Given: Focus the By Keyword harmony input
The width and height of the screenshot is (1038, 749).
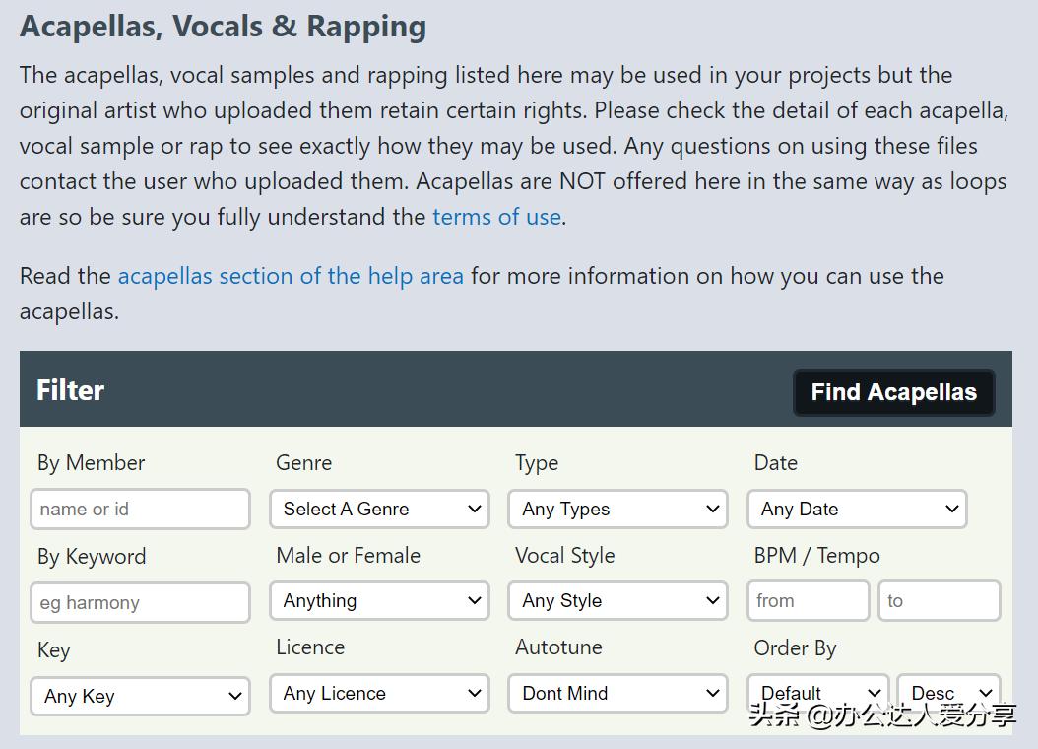Looking at the screenshot, I should tap(140, 603).
